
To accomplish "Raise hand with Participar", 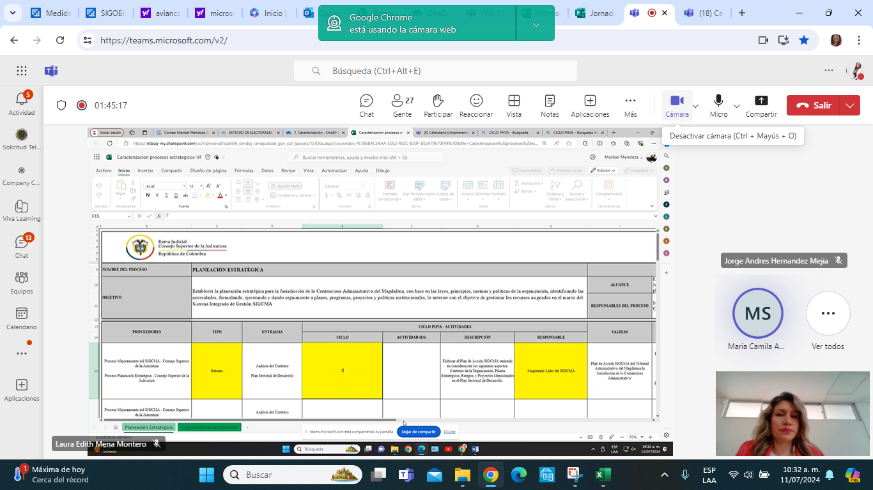I will 438,105.
